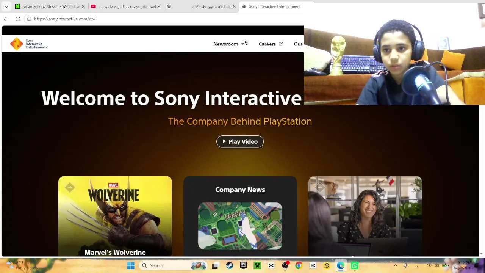Open the volume control in tray
This screenshot has width=485, height=273.
click(437, 265)
